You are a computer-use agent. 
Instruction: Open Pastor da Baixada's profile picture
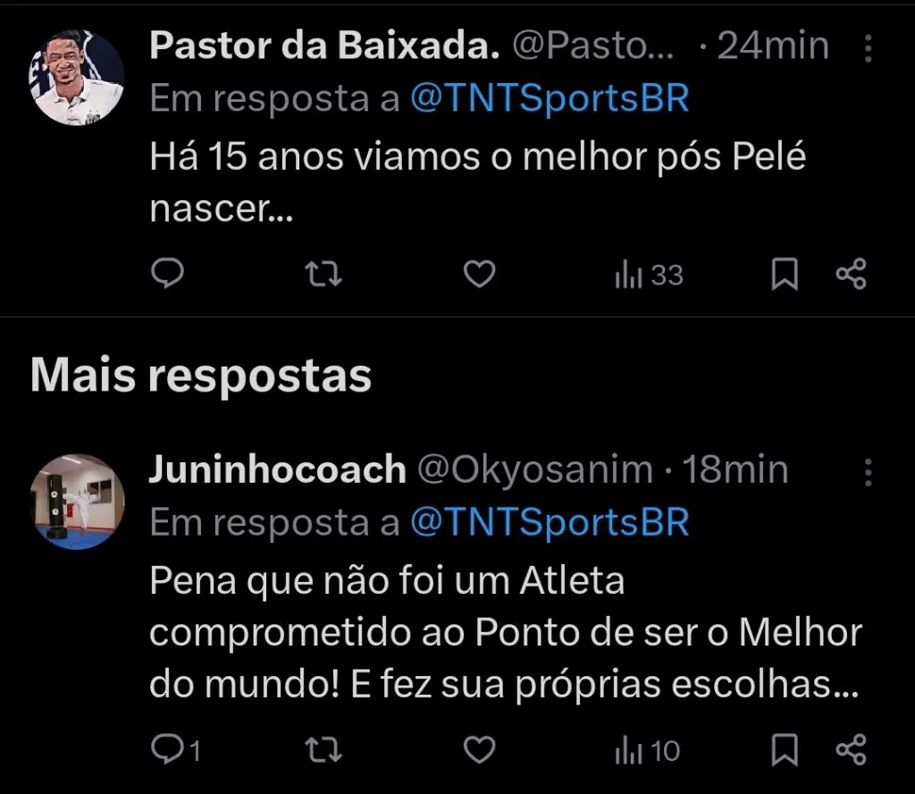point(78,77)
